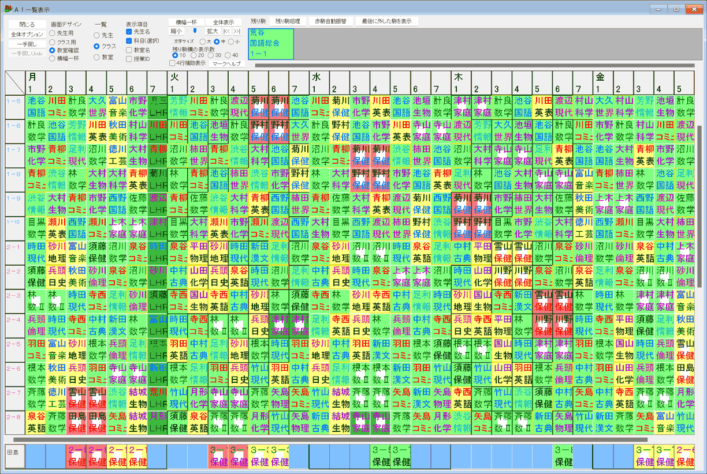Screen dimensions: 707x474
Task: Click 菊川 LHR cell in row 1-8 Monday period 7
Action: pos(157,180)
